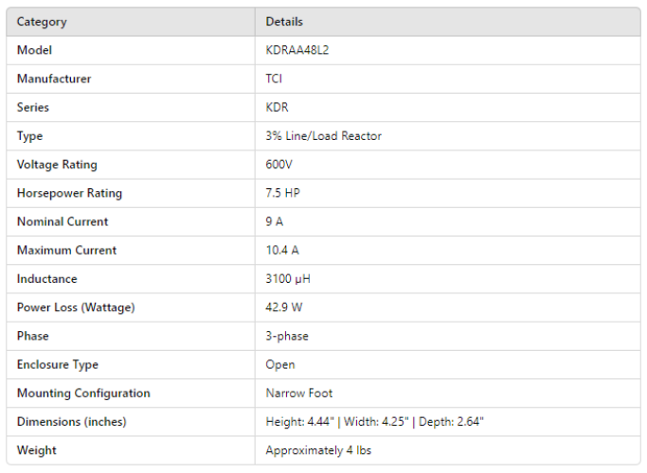Click the 600V voltage rating value
Image resolution: width=647 pixels, height=473 pixels.
[279, 165]
